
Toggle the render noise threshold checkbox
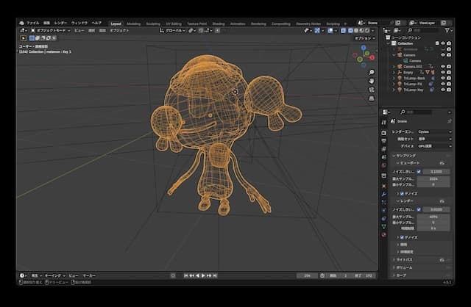click(419, 209)
